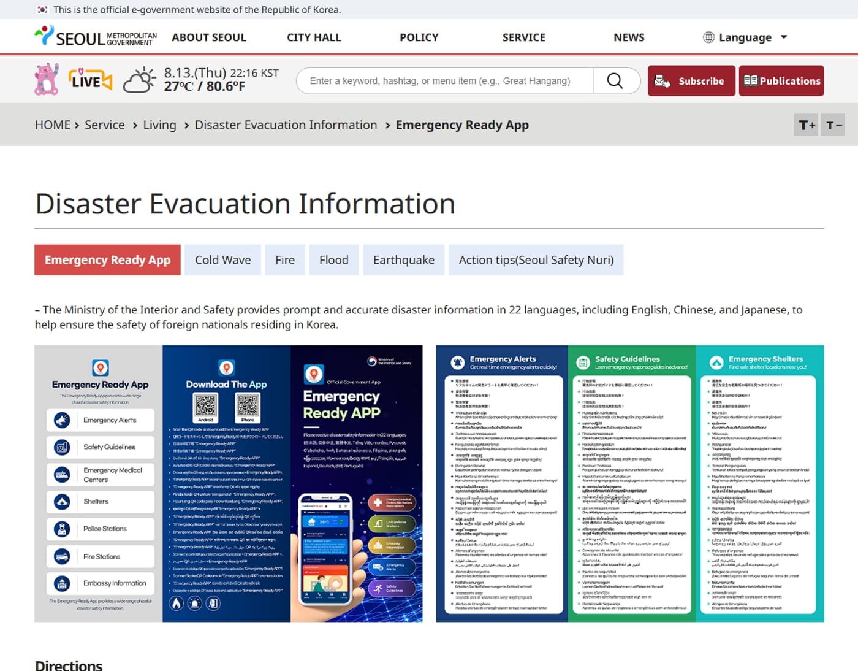The height and width of the screenshot is (671, 858).
Task: Focus the keyword search input field
Action: 445,81
